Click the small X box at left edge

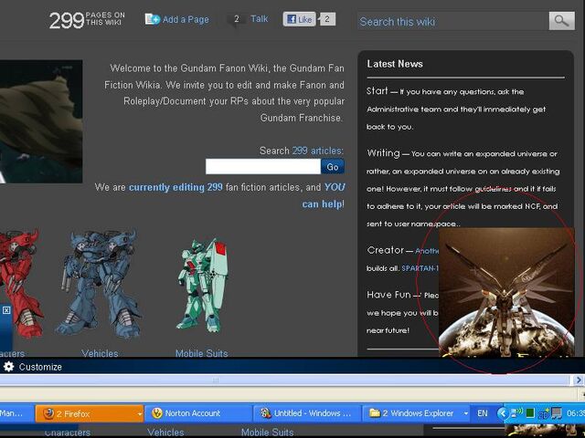click(x=6, y=310)
